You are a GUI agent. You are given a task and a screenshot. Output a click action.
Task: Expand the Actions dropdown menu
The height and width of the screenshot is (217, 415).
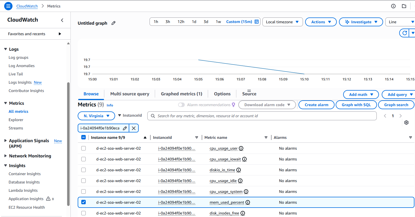321,22
